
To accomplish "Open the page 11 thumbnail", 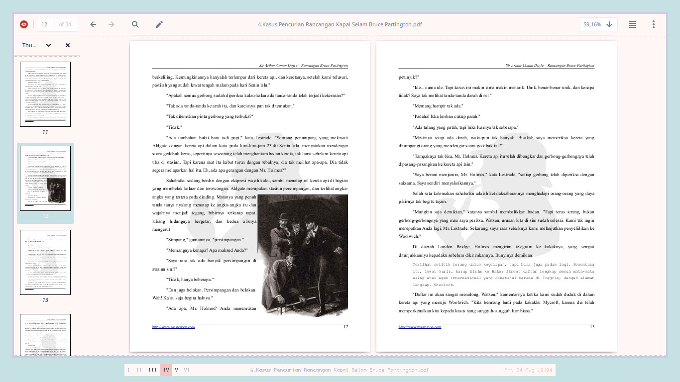I will click(x=45, y=94).
